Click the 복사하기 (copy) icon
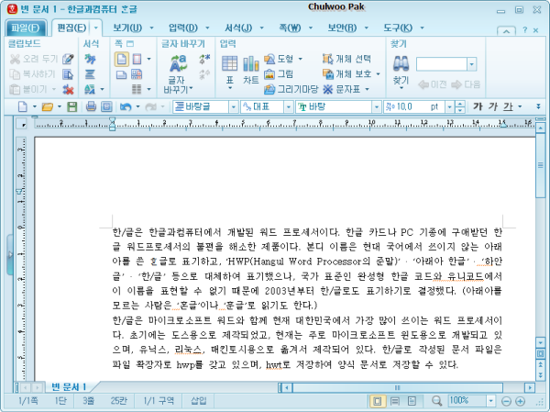The image size is (550, 412). click(x=15, y=74)
